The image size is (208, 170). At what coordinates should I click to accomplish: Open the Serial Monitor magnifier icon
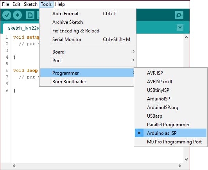coord(179,15)
